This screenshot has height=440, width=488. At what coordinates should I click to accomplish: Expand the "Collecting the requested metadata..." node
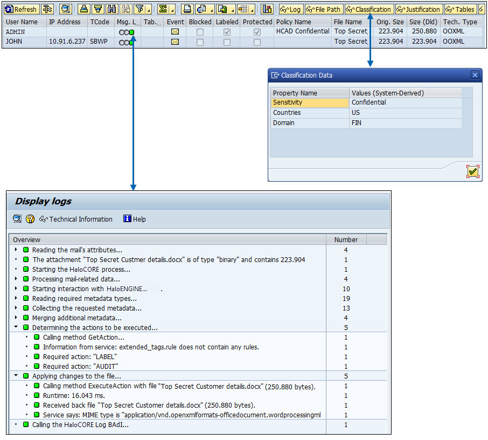tap(16, 308)
